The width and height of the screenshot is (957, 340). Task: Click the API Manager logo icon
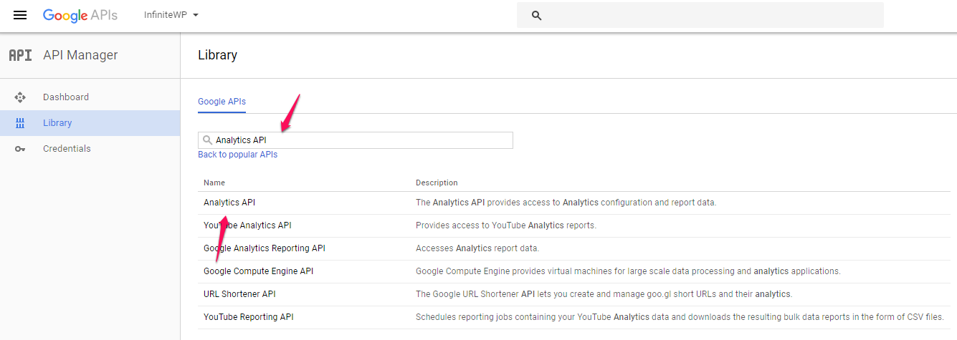(x=20, y=55)
